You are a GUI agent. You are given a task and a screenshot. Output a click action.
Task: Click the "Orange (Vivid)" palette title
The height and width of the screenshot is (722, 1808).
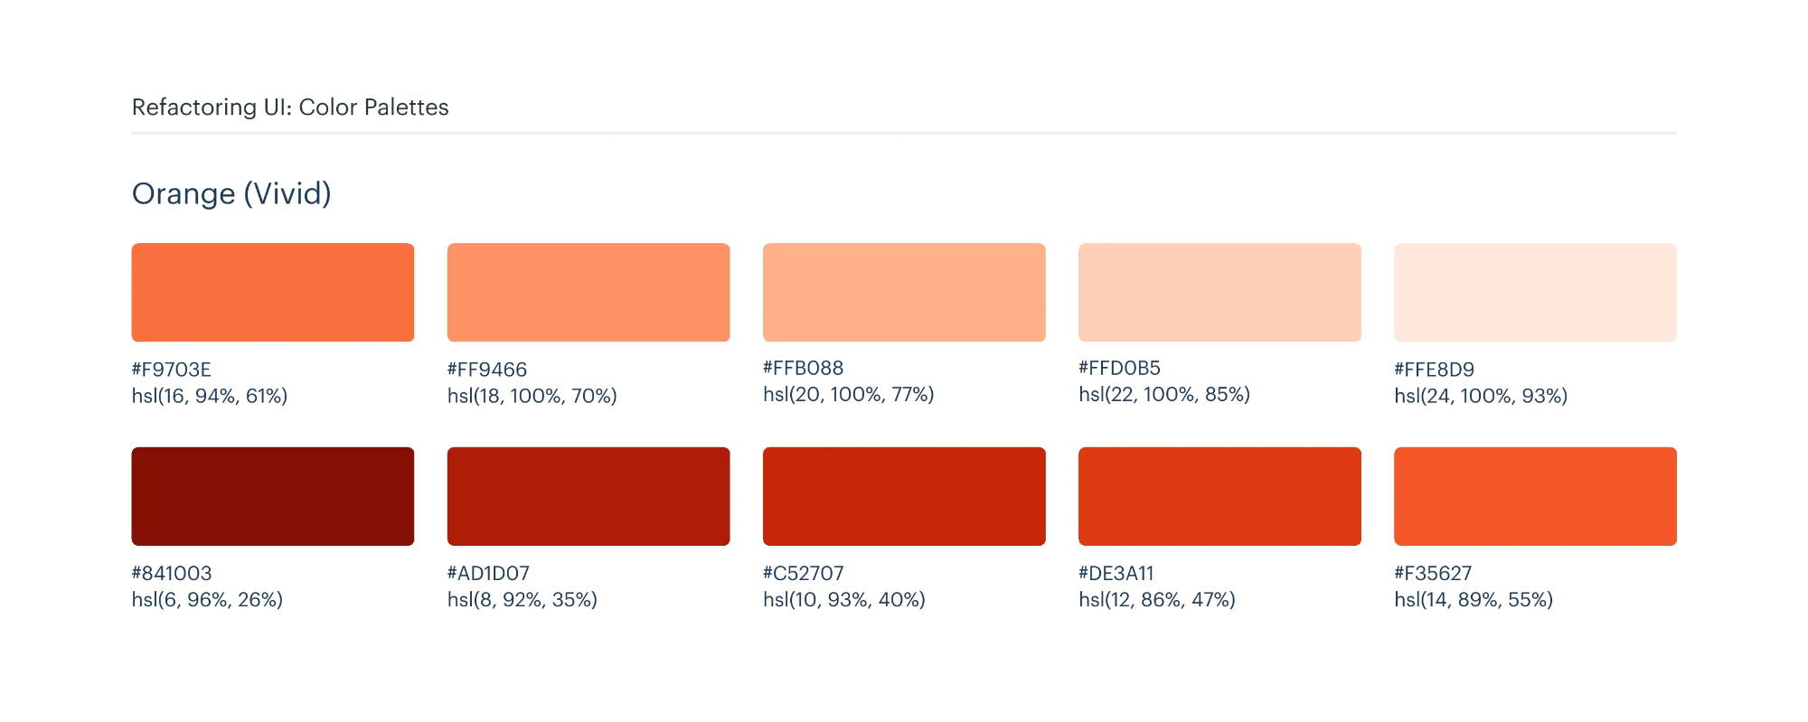231,193
